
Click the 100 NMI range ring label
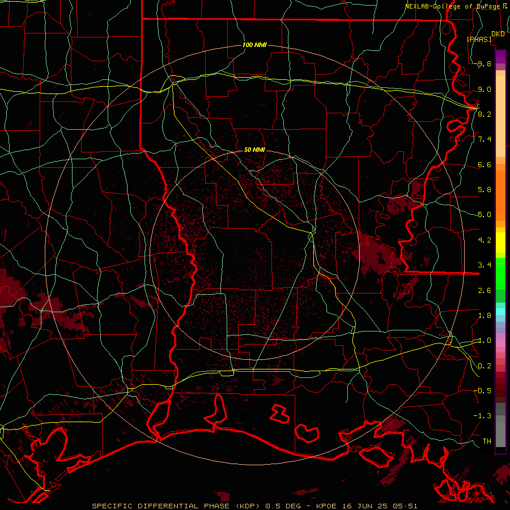coord(254,45)
